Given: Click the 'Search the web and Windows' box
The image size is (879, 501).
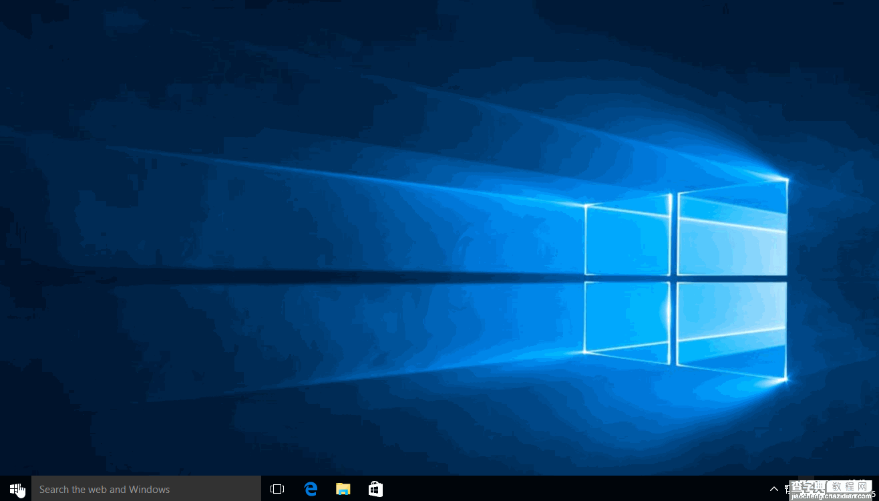Looking at the screenshot, I should click(x=146, y=489).
